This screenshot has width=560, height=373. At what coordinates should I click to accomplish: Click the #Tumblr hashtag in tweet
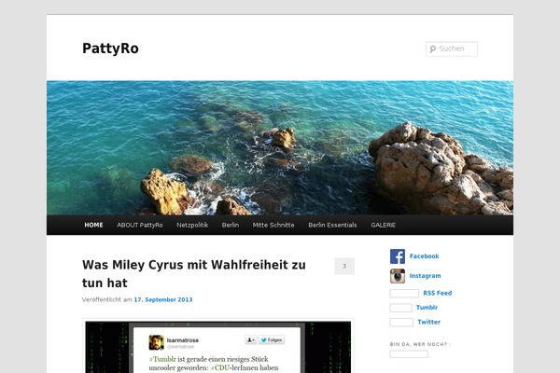click(162, 359)
